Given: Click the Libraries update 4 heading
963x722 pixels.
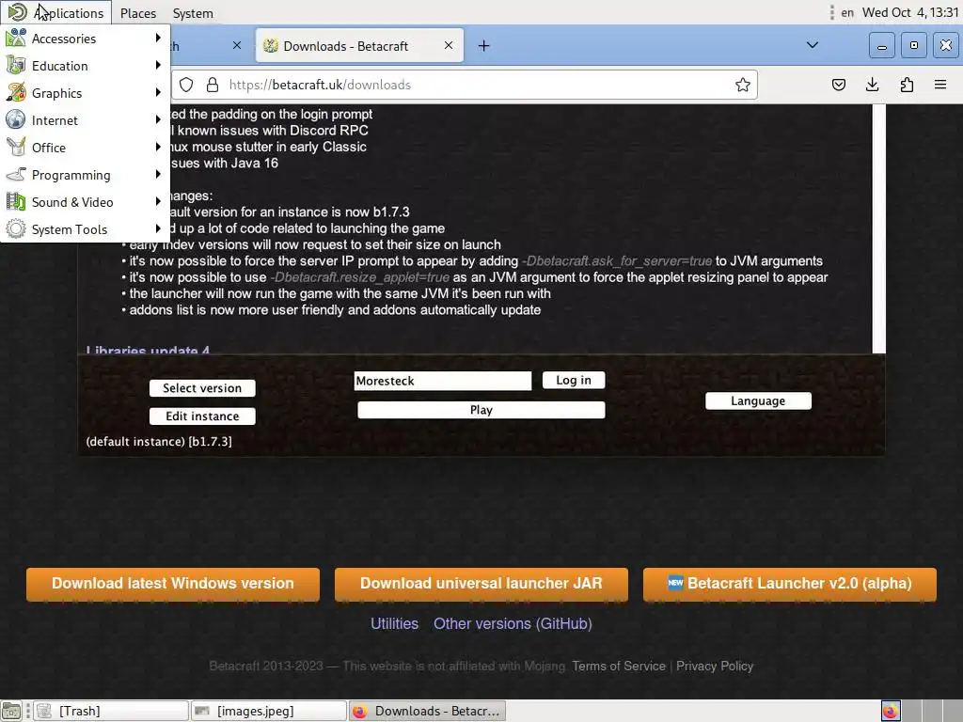Looking at the screenshot, I should click(x=148, y=350).
